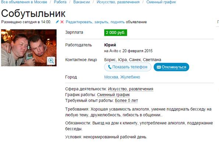Click the phone handset icon
This screenshot has height=148, width=219.
(x=110, y=67)
